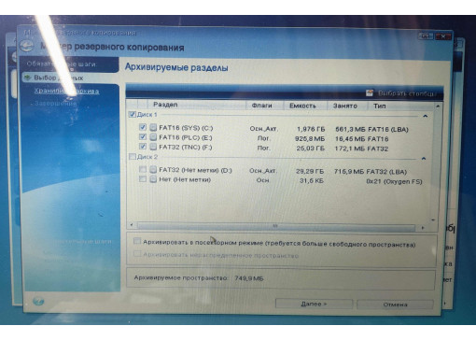Click the green arrow icon beside Выбор данных
The width and height of the screenshot is (476, 340).
point(28,78)
